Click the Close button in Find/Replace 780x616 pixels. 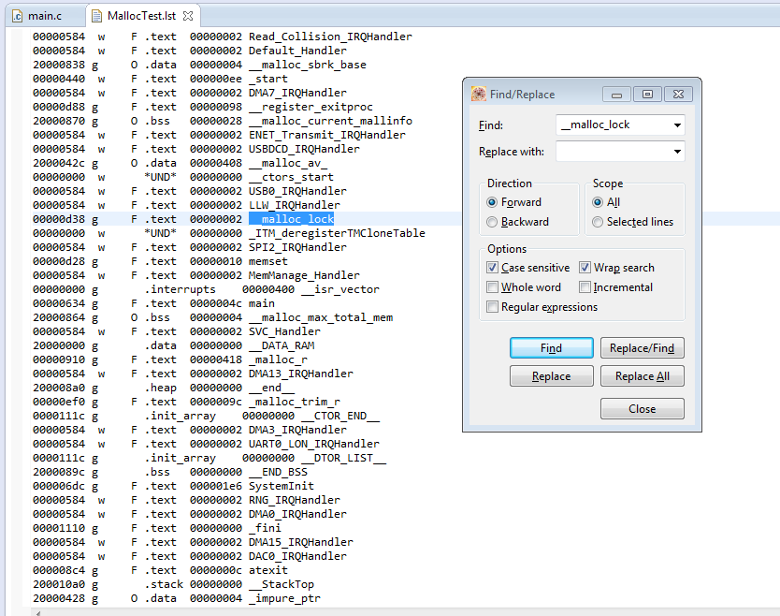642,408
